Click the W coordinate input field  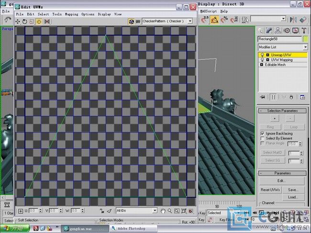[76, 211]
